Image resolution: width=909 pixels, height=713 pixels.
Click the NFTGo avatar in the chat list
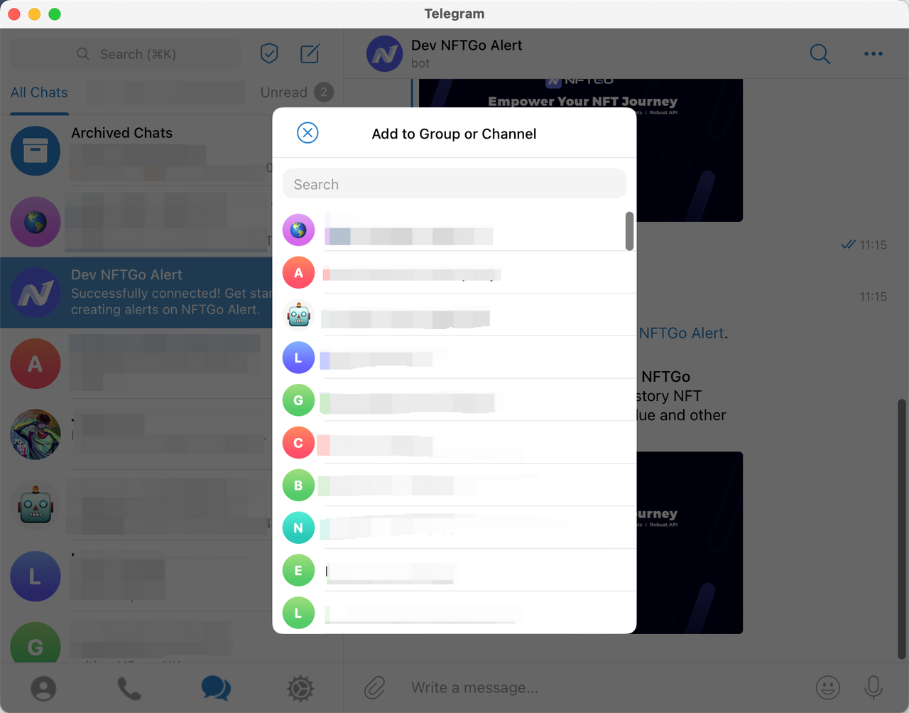click(36, 292)
